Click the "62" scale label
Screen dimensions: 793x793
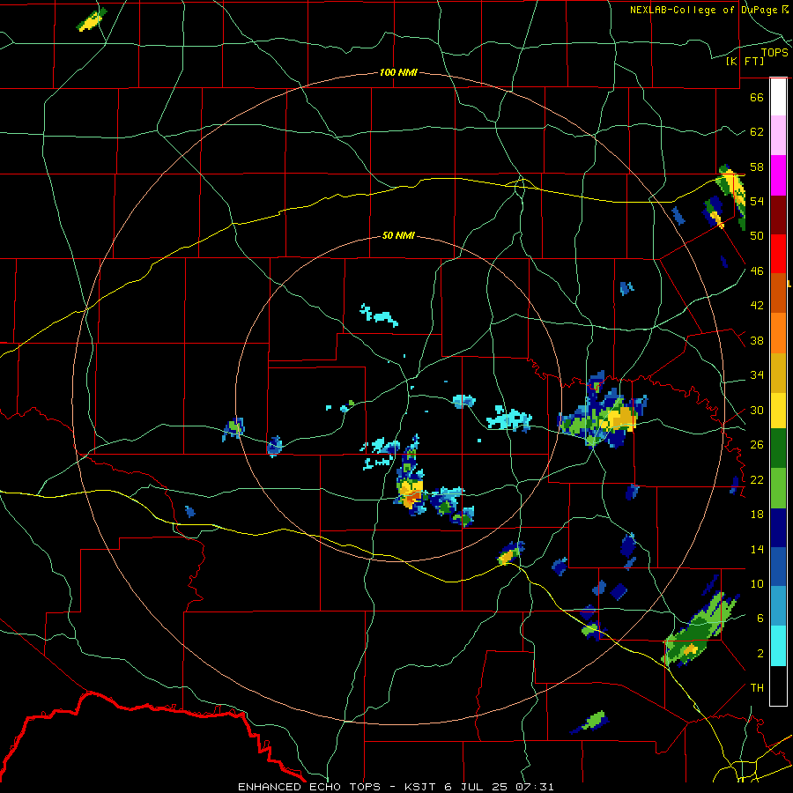point(757,132)
